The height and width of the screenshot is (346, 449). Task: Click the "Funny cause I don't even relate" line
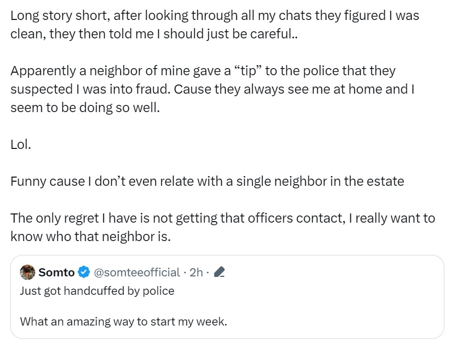pyautogui.click(x=207, y=181)
